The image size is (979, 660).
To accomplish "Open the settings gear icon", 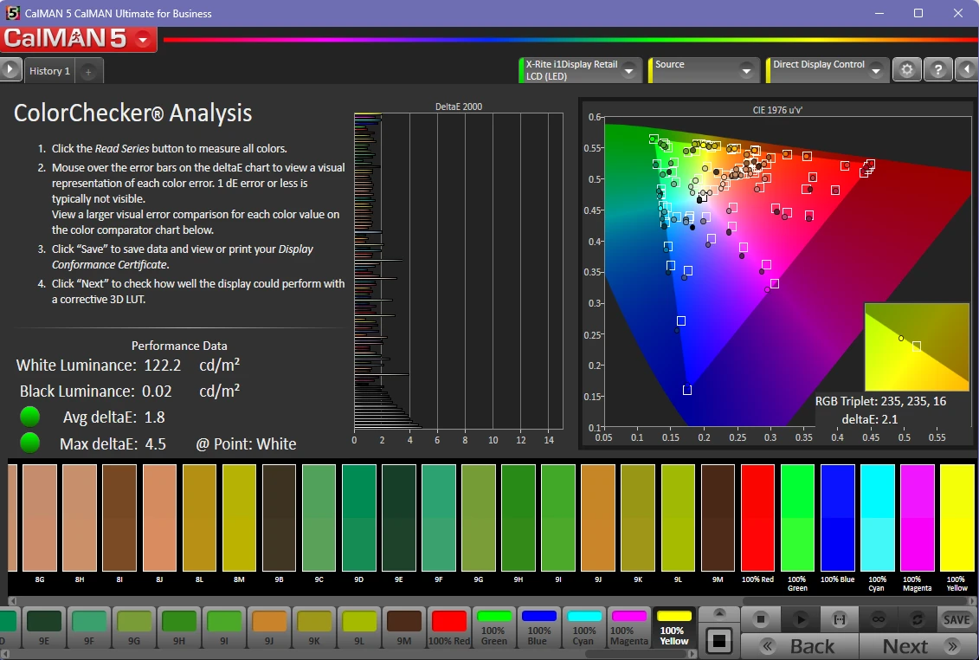I will 906,70.
